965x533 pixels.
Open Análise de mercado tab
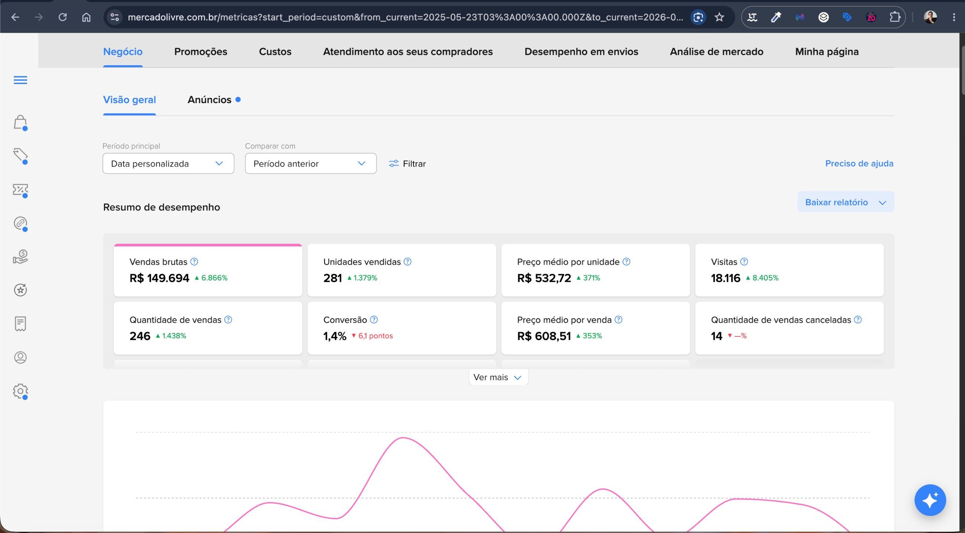coord(716,52)
